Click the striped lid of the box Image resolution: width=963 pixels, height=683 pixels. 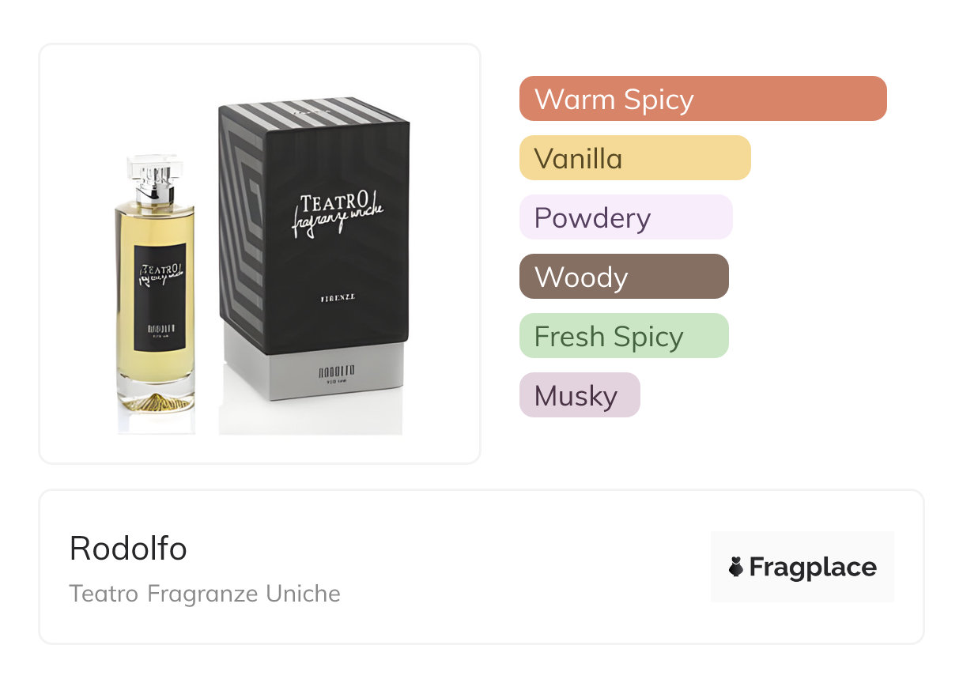pos(313,112)
